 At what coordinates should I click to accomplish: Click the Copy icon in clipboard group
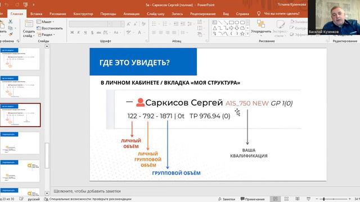coord(10,28)
